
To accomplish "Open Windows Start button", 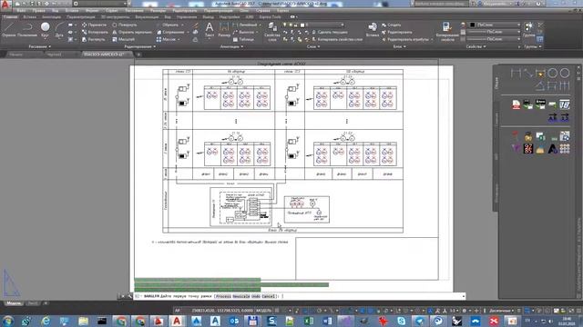I will 7,321.
